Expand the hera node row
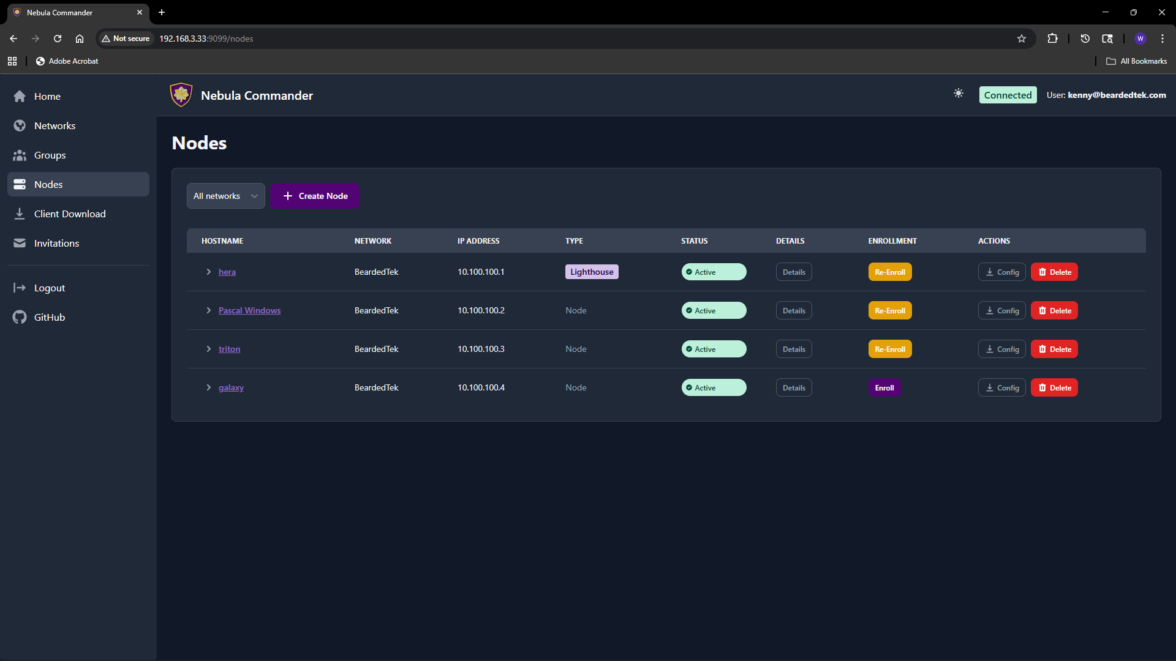This screenshot has height=661, width=1176. tap(209, 272)
